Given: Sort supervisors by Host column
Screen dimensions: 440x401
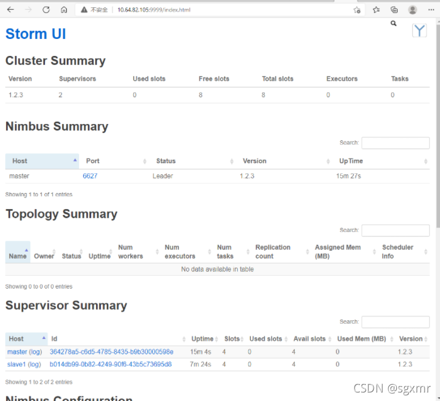Looking at the screenshot, I should [27, 339].
